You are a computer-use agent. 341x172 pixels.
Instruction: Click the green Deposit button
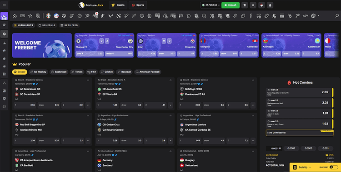[231, 5]
